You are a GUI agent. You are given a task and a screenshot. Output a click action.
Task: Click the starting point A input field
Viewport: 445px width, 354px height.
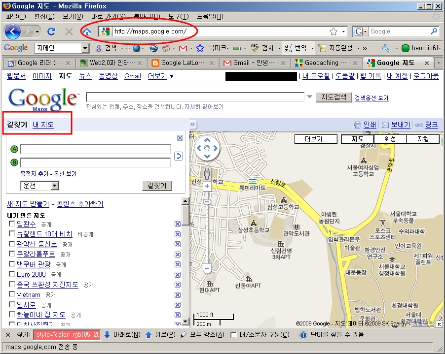[96, 149]
